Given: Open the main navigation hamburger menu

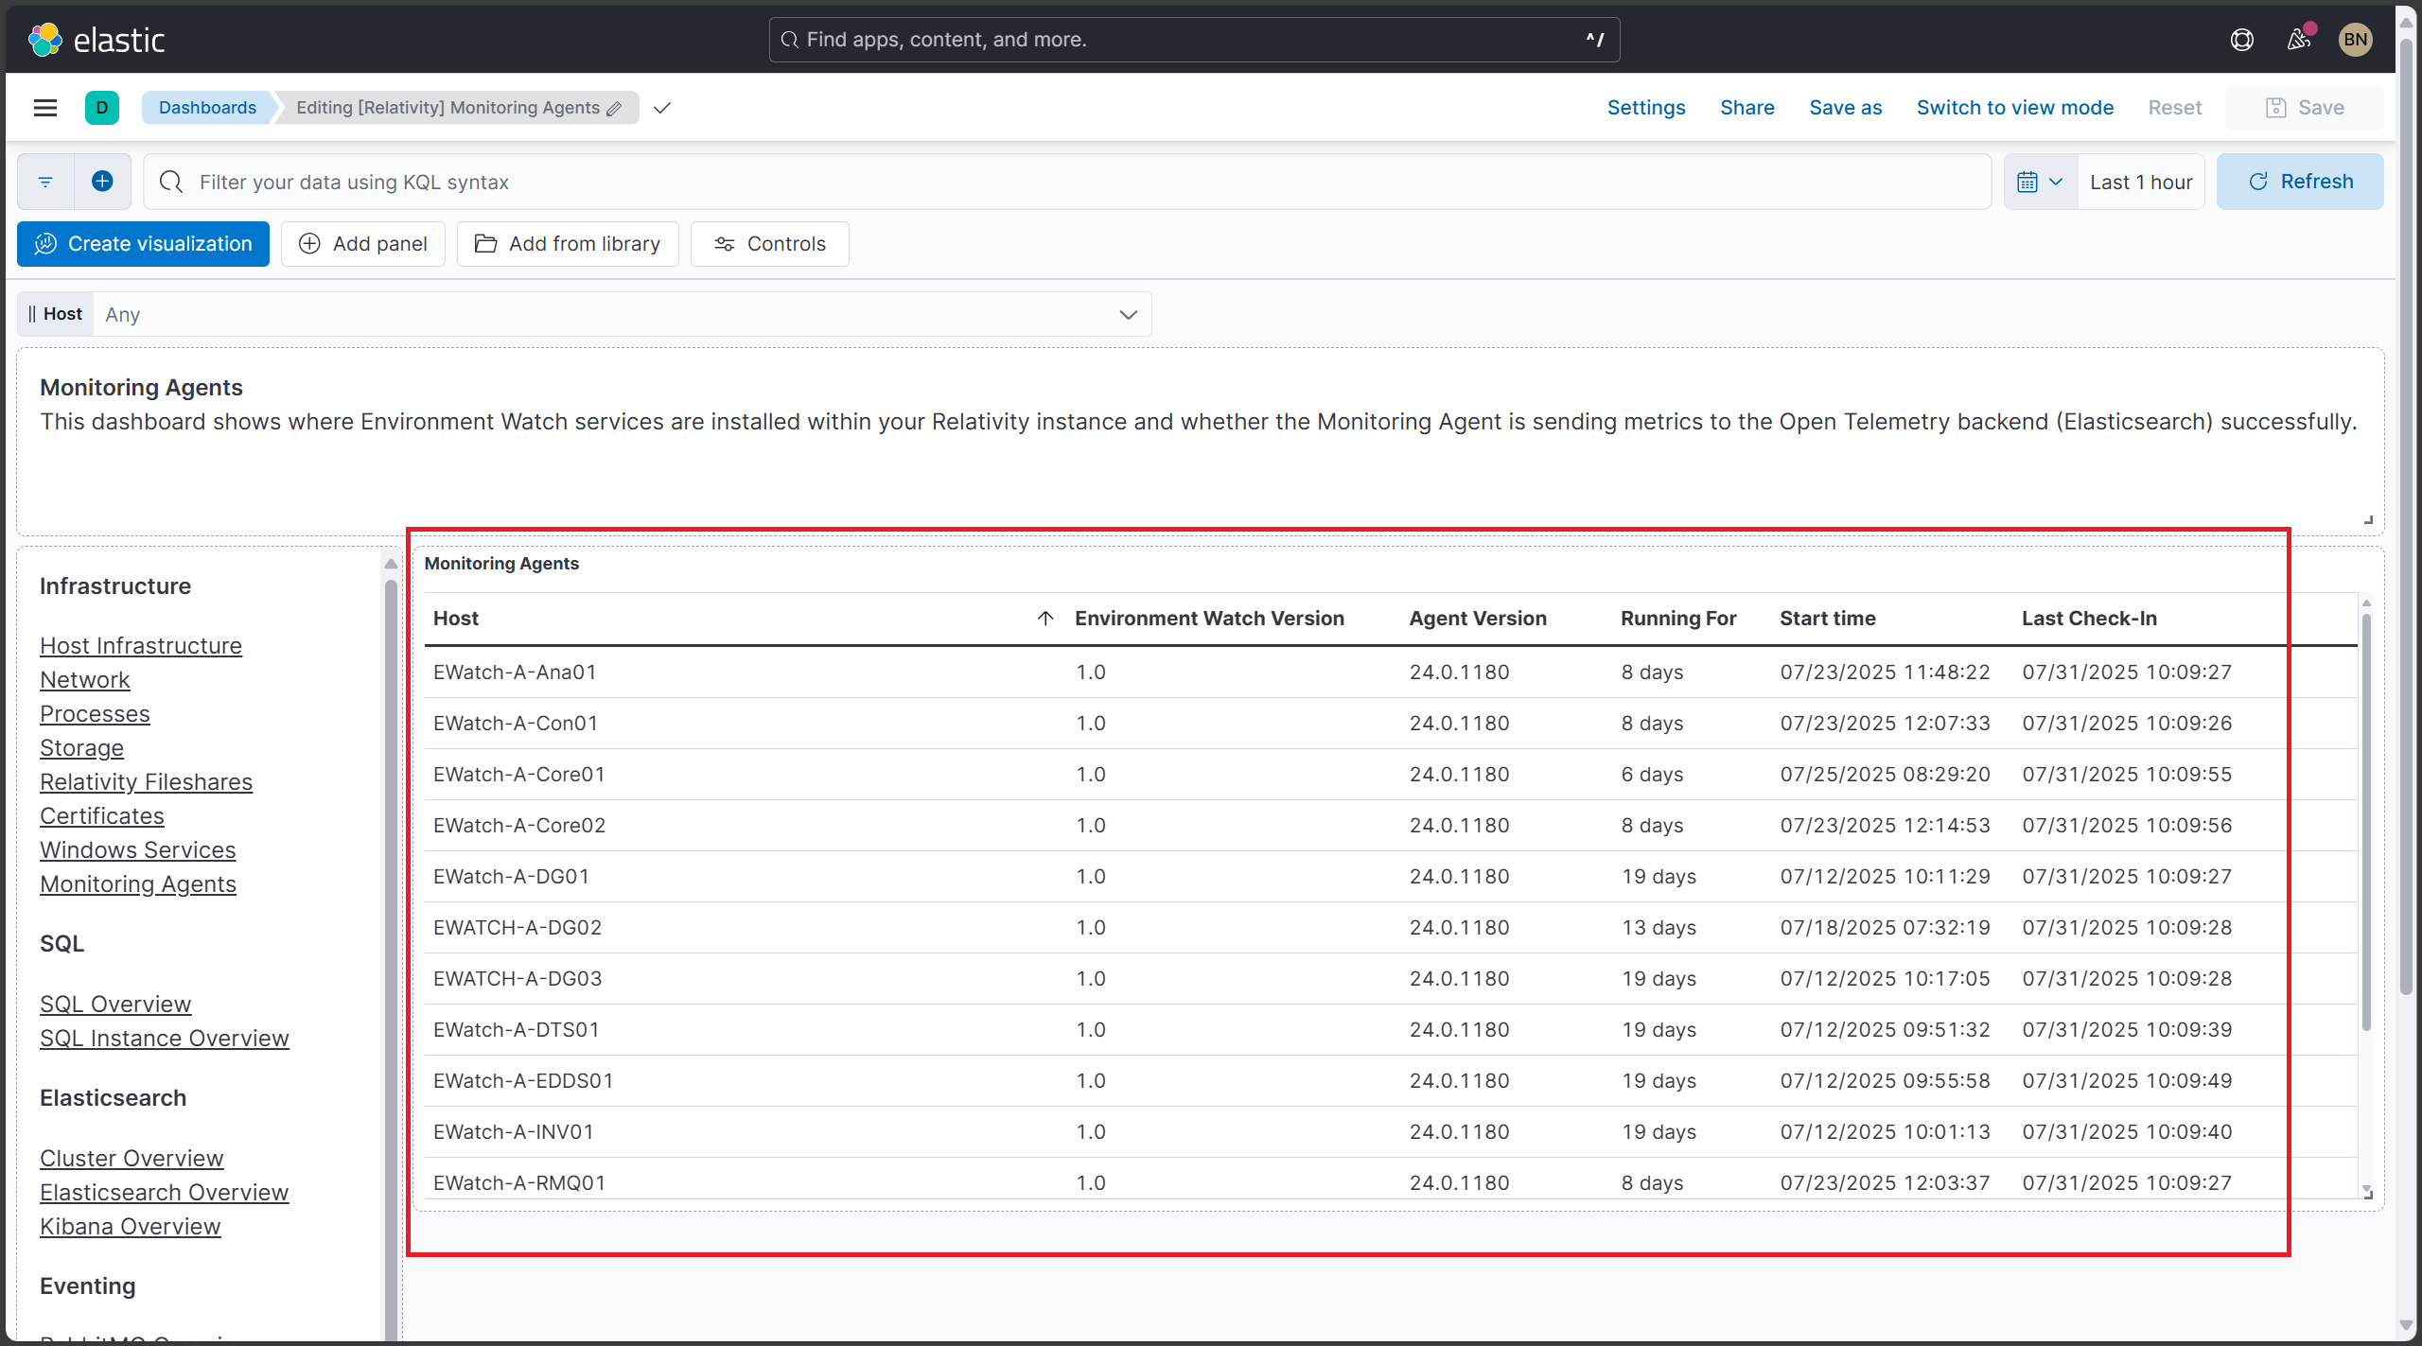Looking at the screenshot, I should pos(45,107).
